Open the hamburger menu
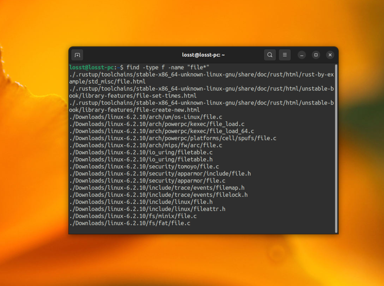This screenshot has width=384, height=286. click(285, 55)
